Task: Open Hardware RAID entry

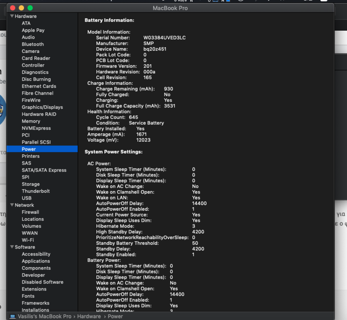Action: [x=39, y=114]
